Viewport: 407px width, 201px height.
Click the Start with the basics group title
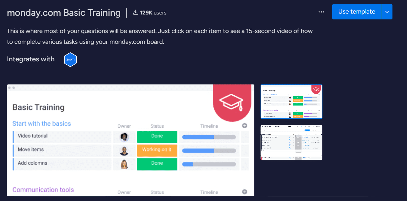pos(41,123)
